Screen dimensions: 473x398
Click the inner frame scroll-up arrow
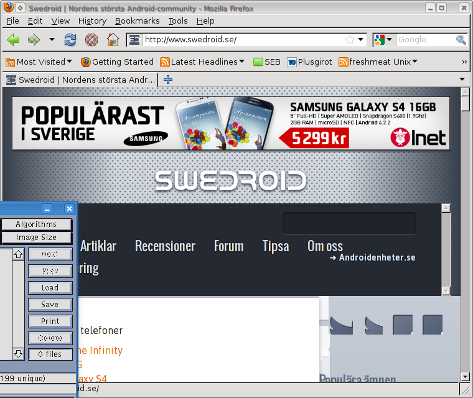pyautogui.click(x=446, y=208)
